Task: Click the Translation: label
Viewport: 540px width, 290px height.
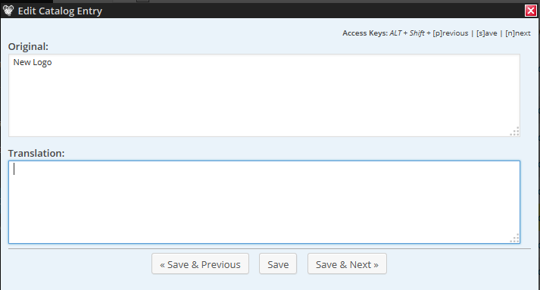Action: (36, 153)
